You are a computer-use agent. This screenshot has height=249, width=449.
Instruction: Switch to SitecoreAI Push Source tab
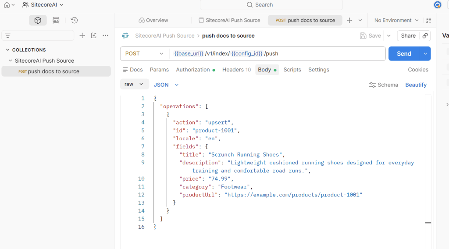[229, 20]
